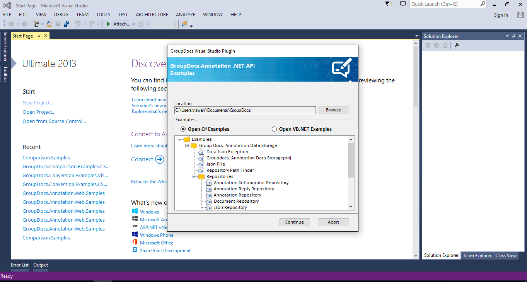Click the Browse button
527x282 pixels.
point(334,110)
